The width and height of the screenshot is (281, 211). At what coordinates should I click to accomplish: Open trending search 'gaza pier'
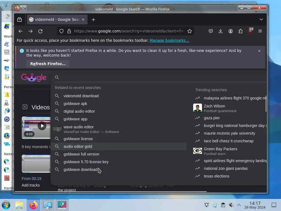[230, 118]
